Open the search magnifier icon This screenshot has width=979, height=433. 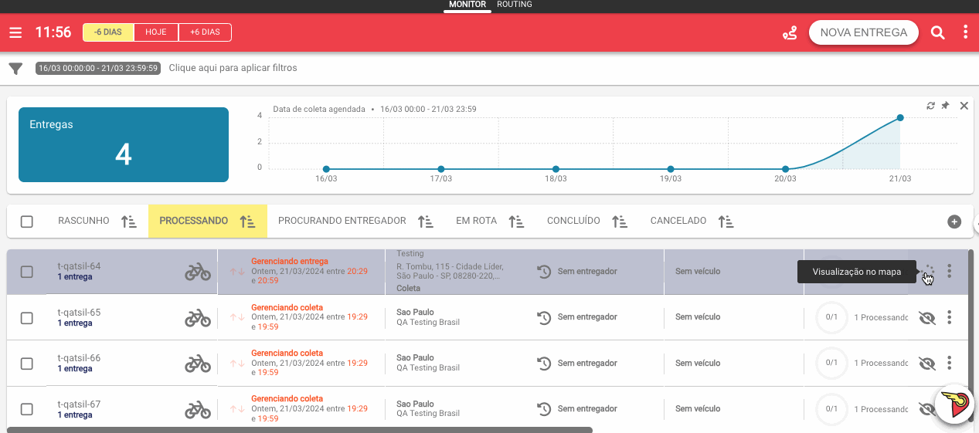pyautogui.click(x=937, y=32)
